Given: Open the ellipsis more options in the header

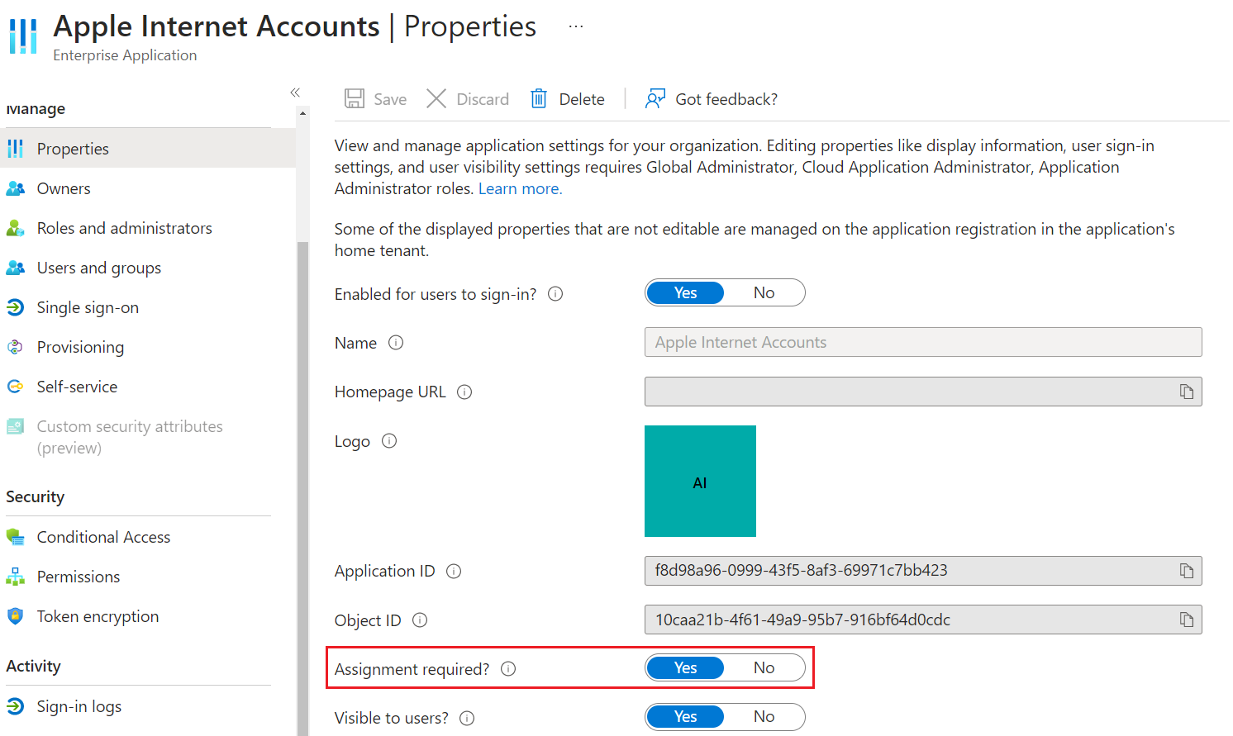Looking at the screenshot, I should 576,26.
